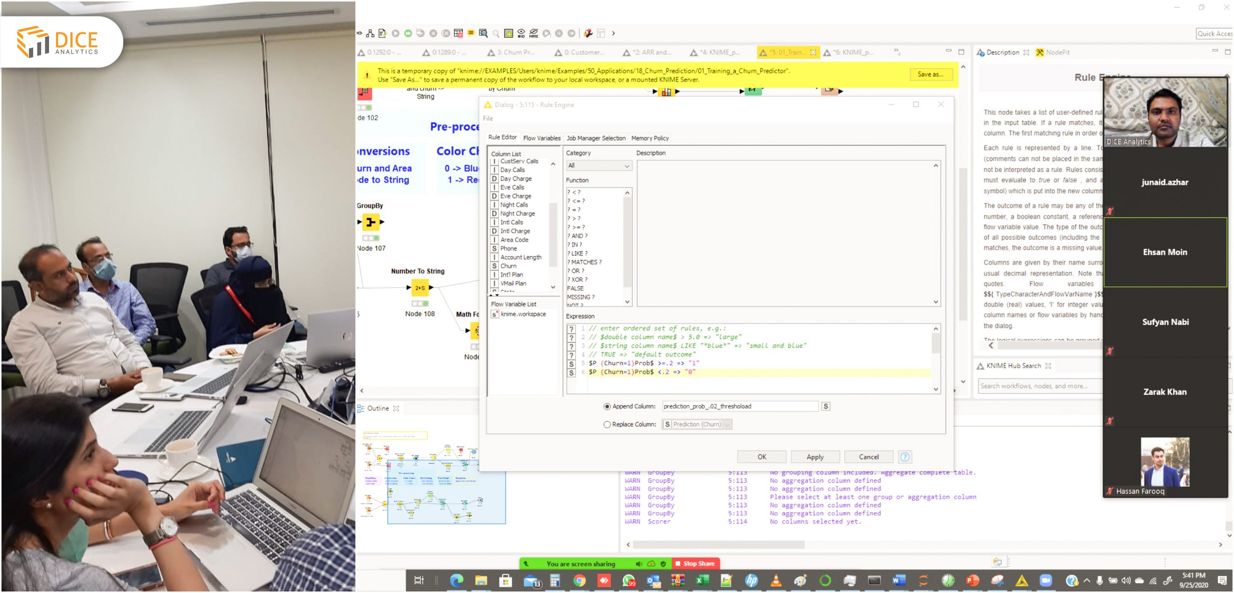Screen dimensions: 1234x593
Task: Click the Expression editor scroll-down arrow
Action: [936, 389]
